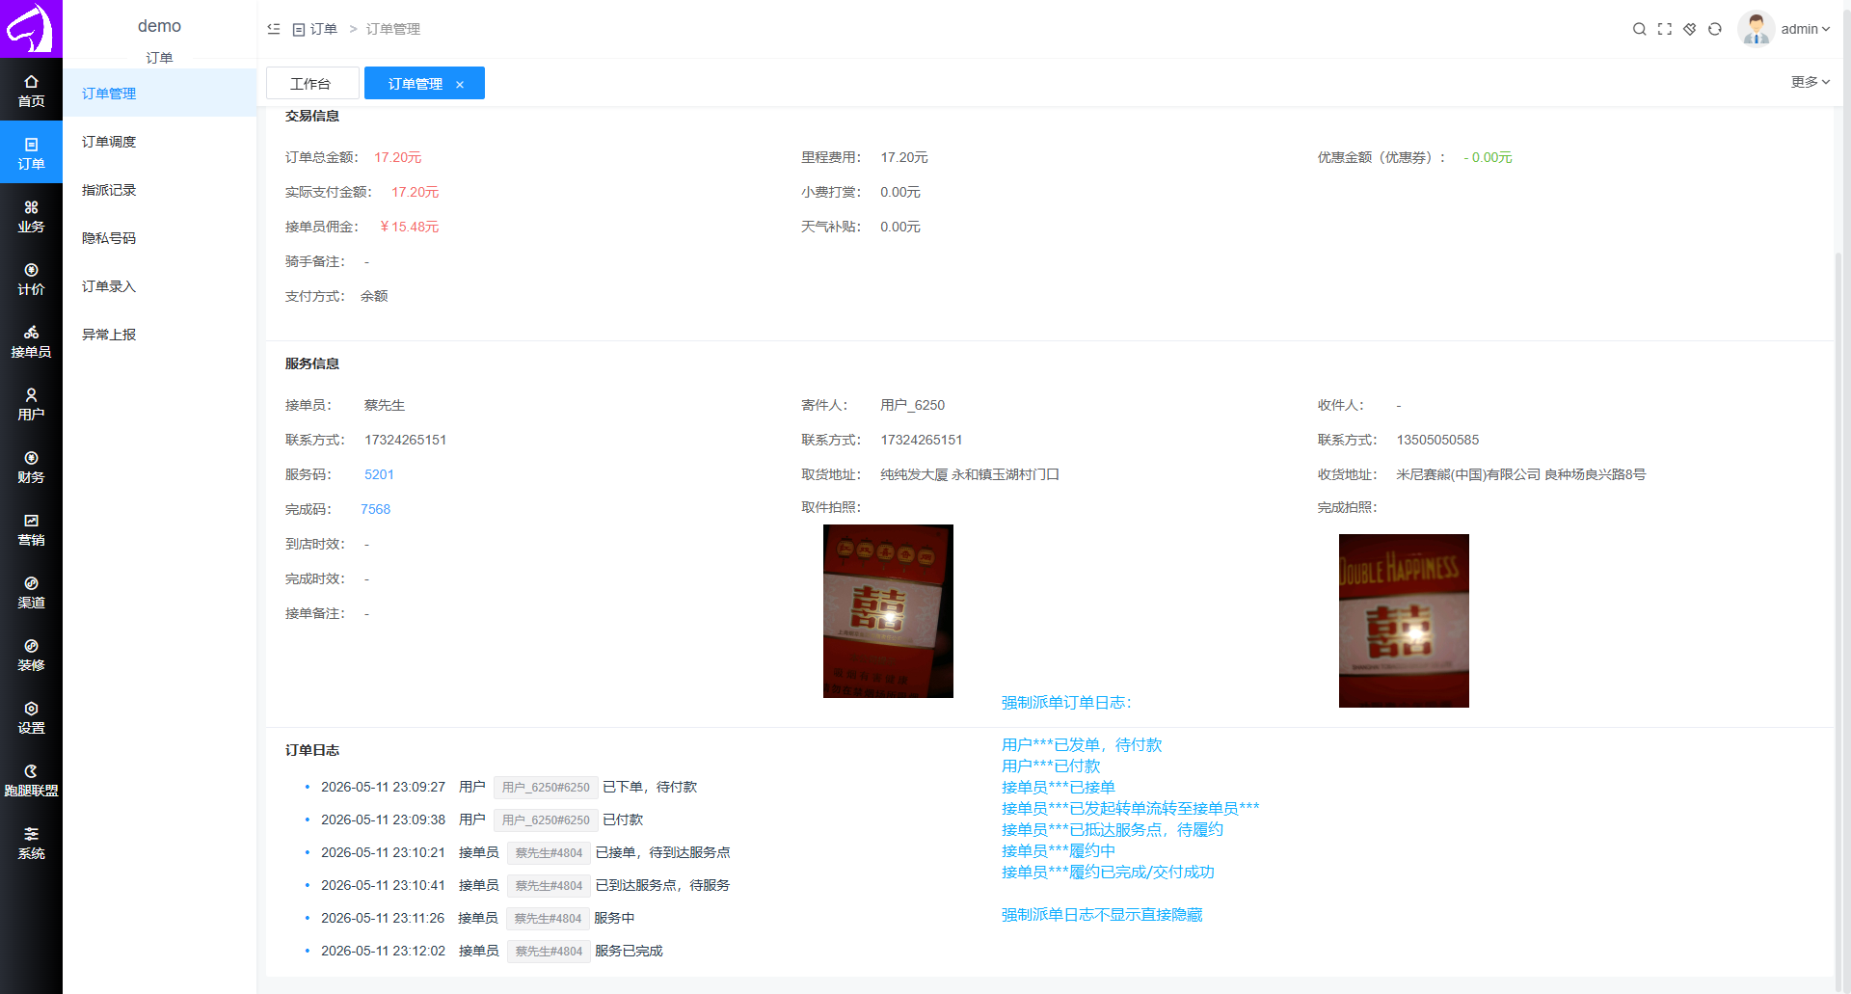Screen dimensions: 1851x994
Task: Click the search magnifier icon in header
Action: pos(1639,29)
